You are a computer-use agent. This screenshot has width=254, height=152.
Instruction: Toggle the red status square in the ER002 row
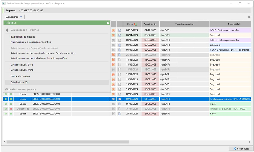[11, 109]
